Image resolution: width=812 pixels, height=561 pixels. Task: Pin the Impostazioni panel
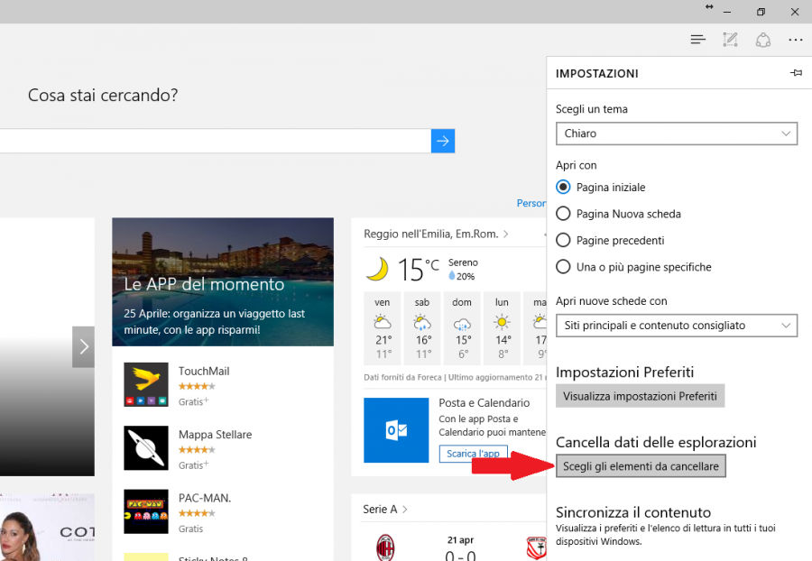coord(796,73)
